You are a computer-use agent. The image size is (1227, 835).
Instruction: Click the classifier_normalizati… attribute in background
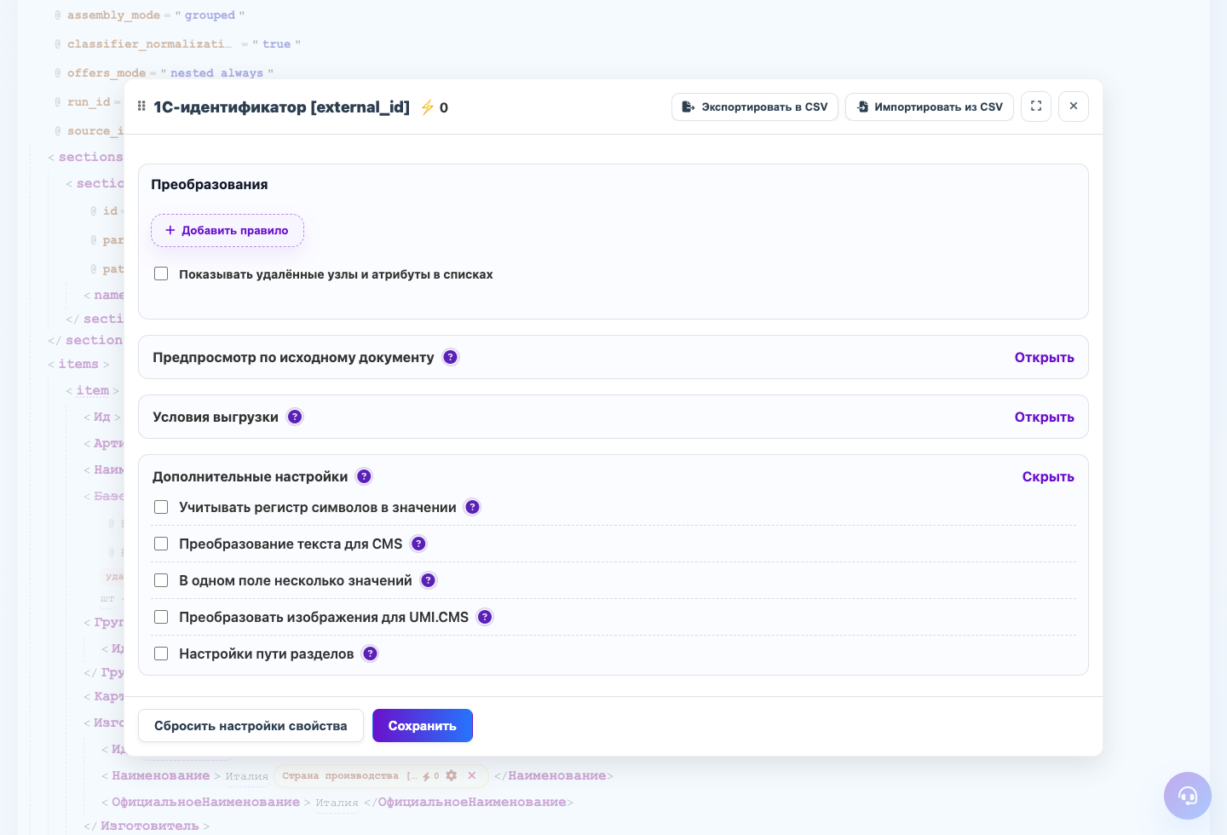pos(149,43)
